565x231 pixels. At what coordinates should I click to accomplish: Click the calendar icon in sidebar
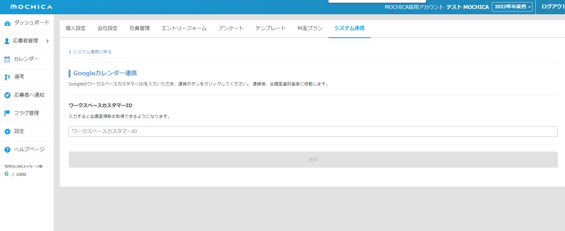click(x=8, y=59)
